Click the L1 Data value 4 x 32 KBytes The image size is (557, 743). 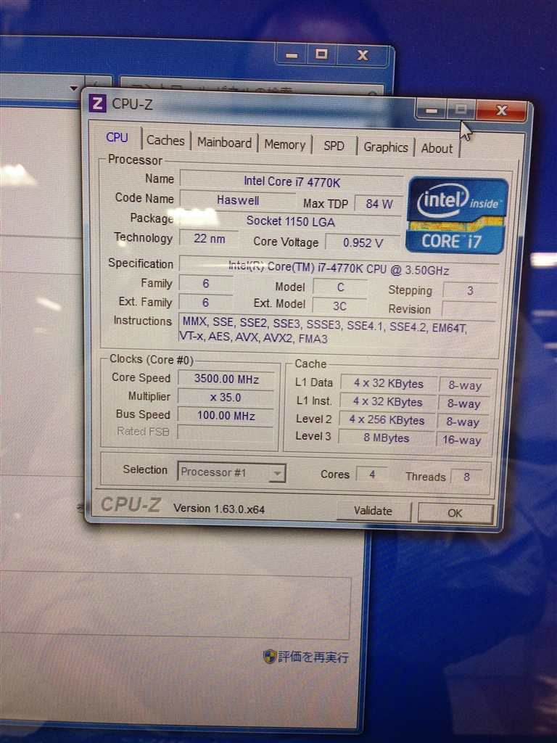pyautogui.click(x=389, y=384)
